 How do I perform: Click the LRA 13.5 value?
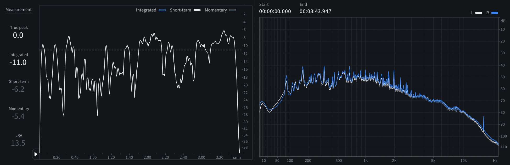(18, 143)
